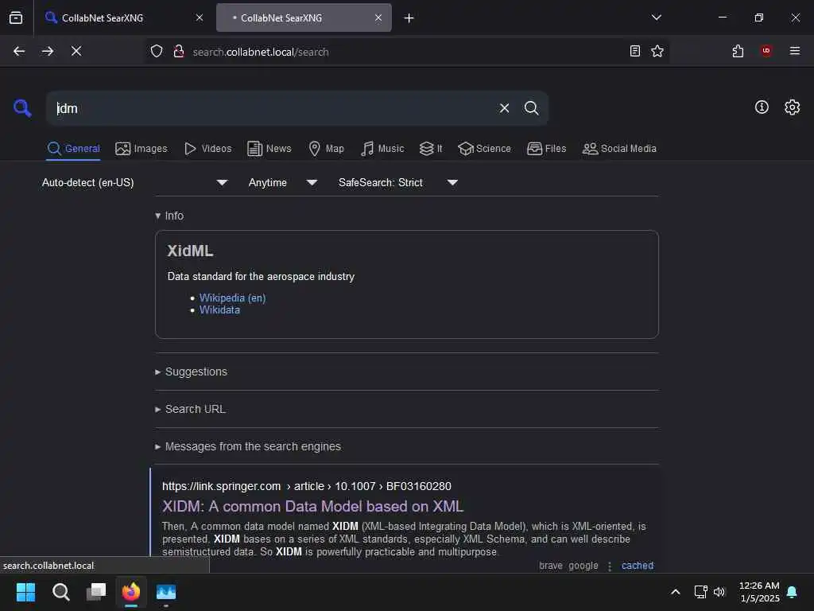This screenshot has height=611, width=814.
Task: Switch to the News category
Action: 269,149
